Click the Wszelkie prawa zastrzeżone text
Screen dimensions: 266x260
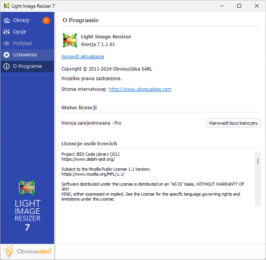(x=92, y=79)
